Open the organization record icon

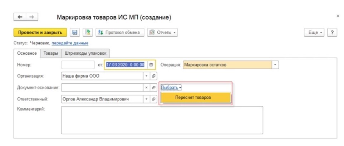(153, 76)
